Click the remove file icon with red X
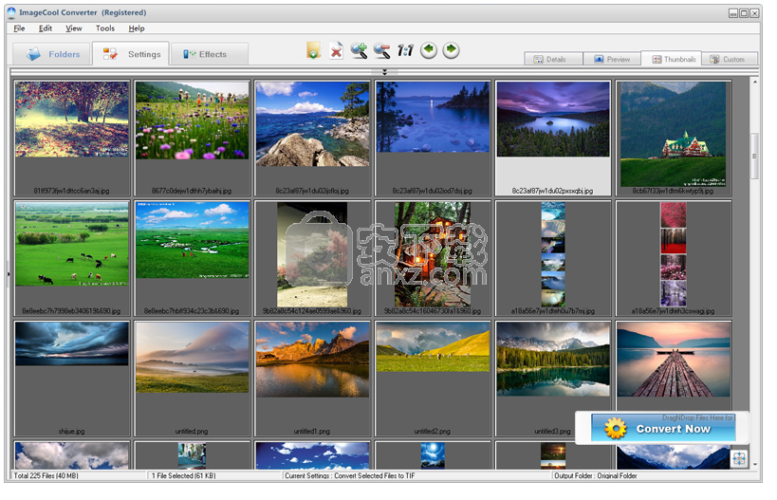Viewport: 777px width, 500px height. click(x=336, y=50)
